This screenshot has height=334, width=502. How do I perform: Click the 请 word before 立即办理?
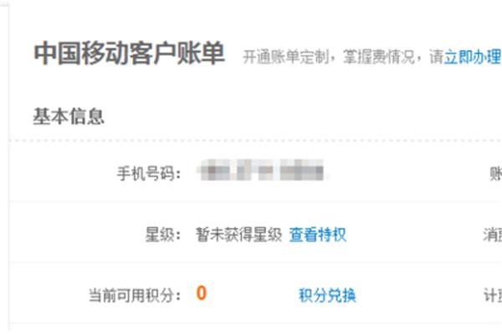point(437,58)
